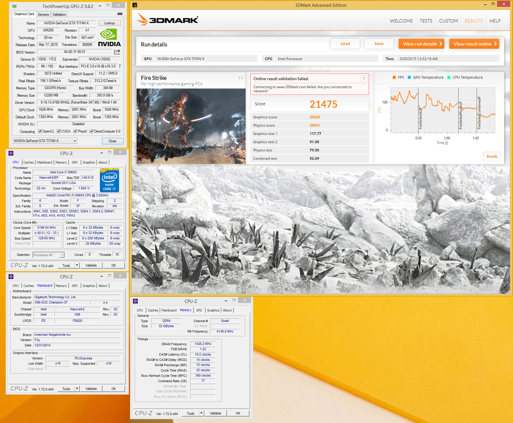Click the Save button in Run details
Screen dimensions: 513x423
(379, 44)
